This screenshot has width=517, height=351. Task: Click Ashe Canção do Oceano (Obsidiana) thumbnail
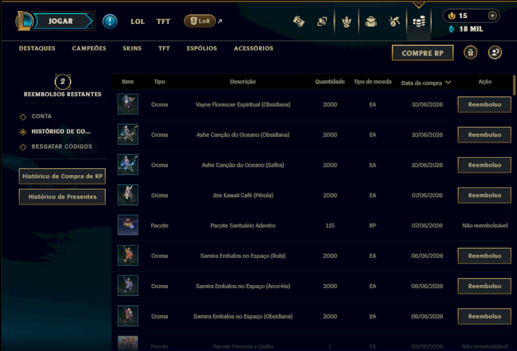(128, 134)
